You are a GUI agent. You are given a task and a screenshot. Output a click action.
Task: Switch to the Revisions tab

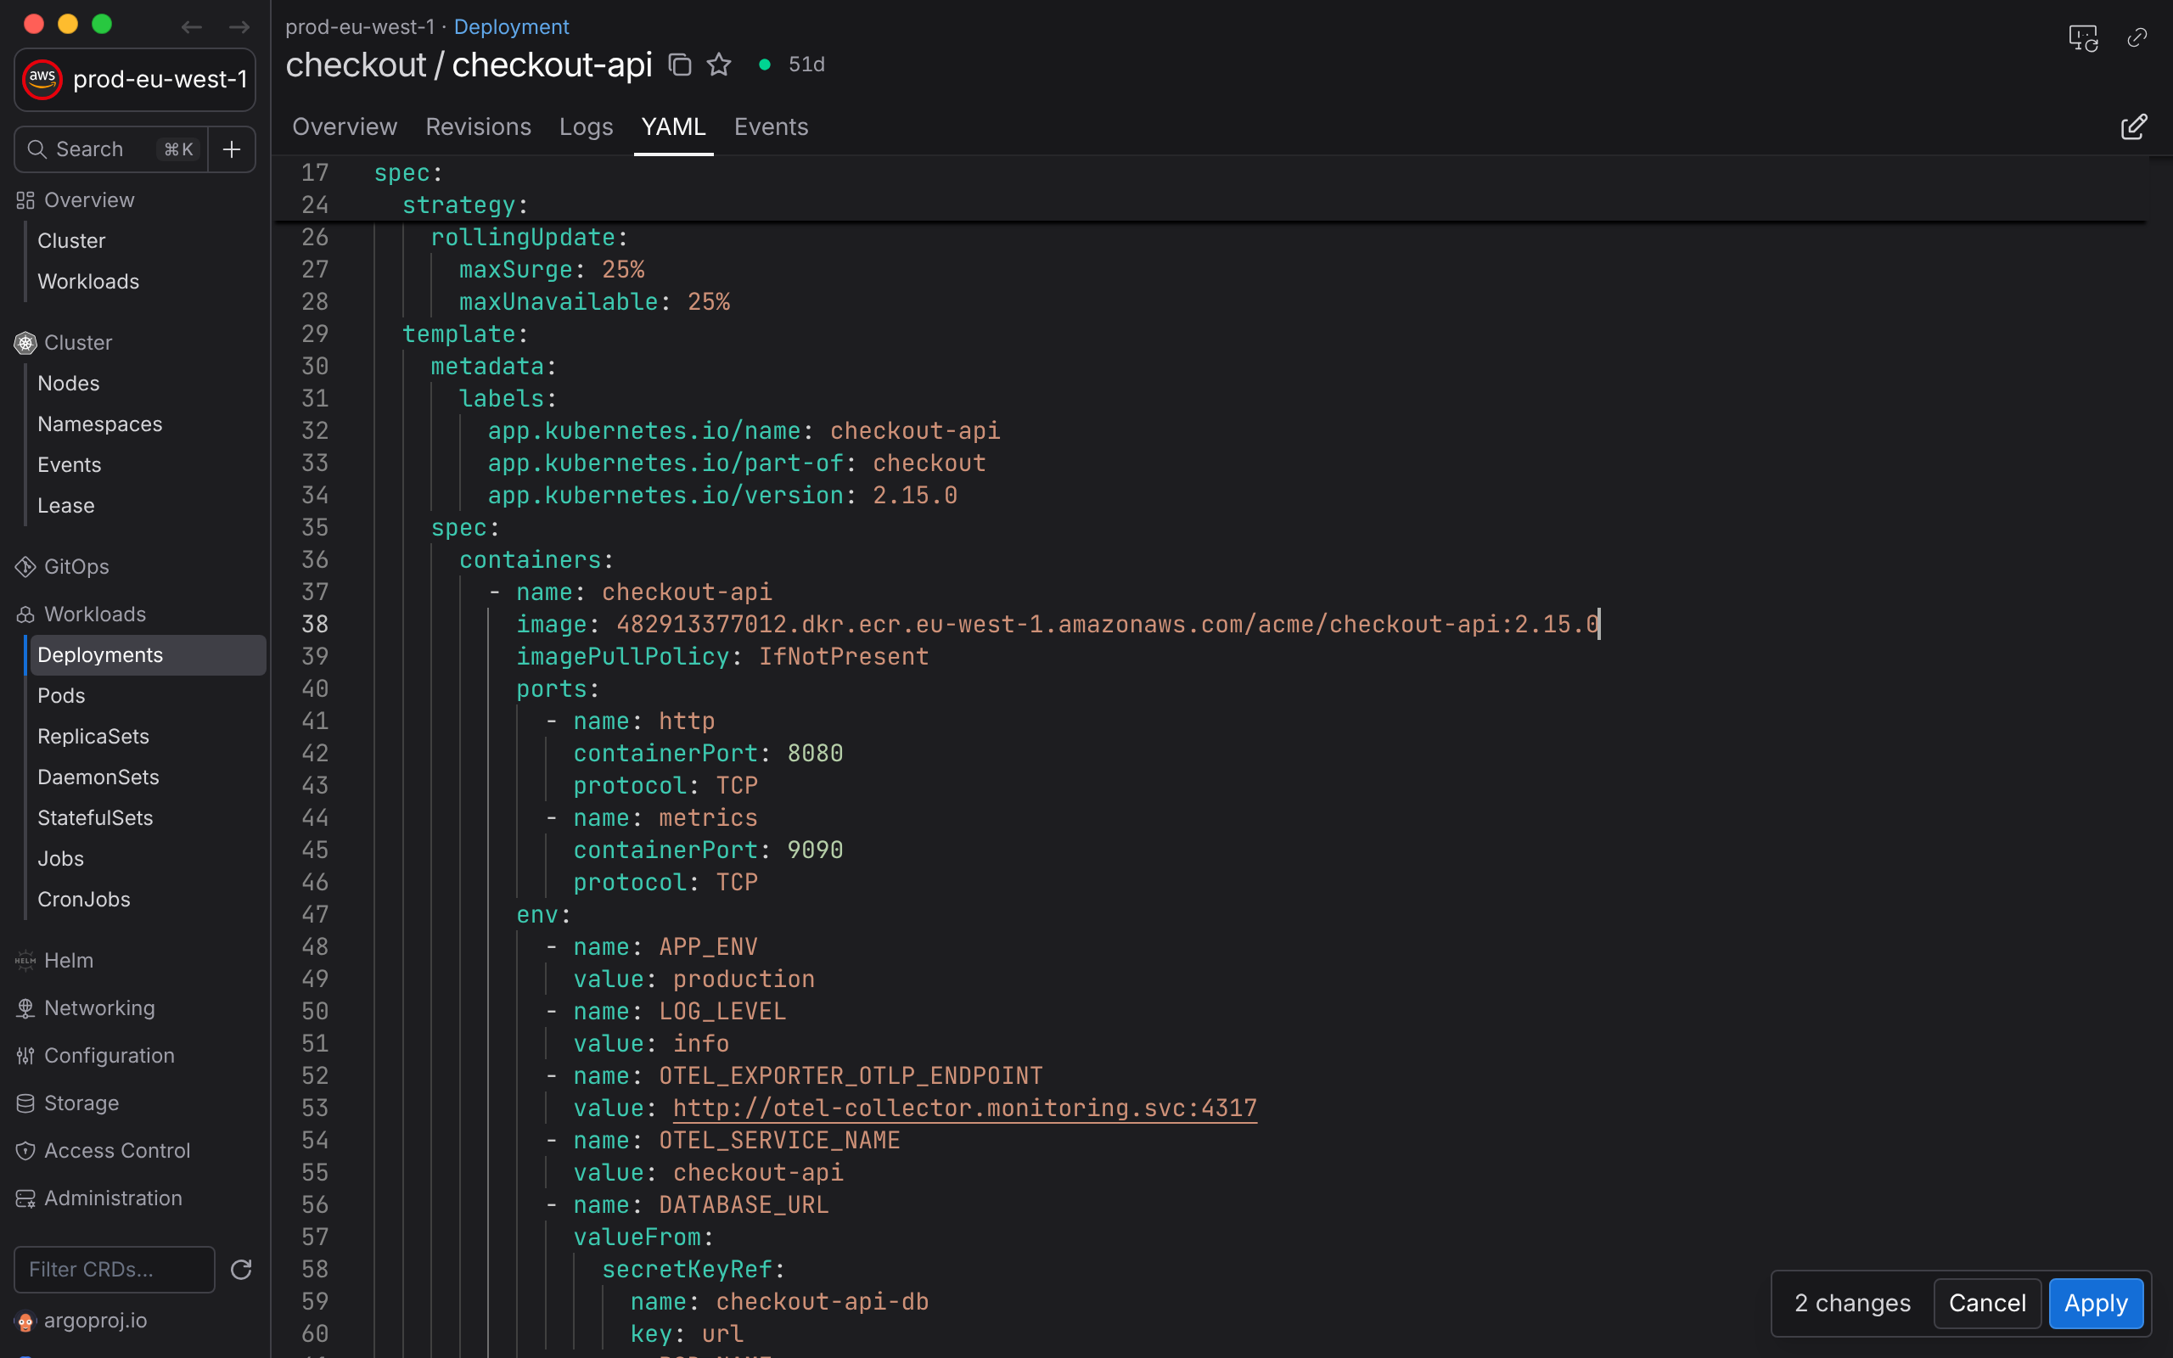[479, 126]
